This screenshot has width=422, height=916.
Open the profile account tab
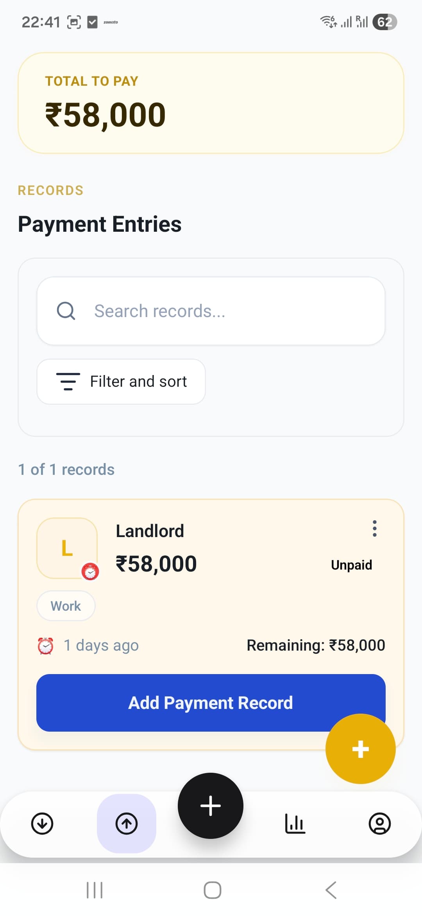[379, 824]
